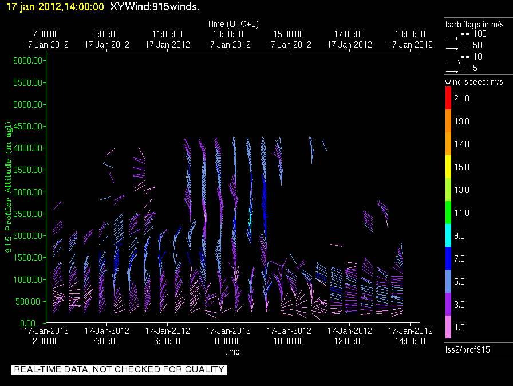Click the '6000.00' altitude tick label
513x386 pixels.
27,61
